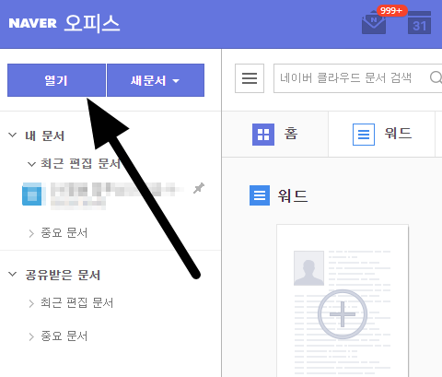Click the 999+ mail notification badge

point(391,11)
